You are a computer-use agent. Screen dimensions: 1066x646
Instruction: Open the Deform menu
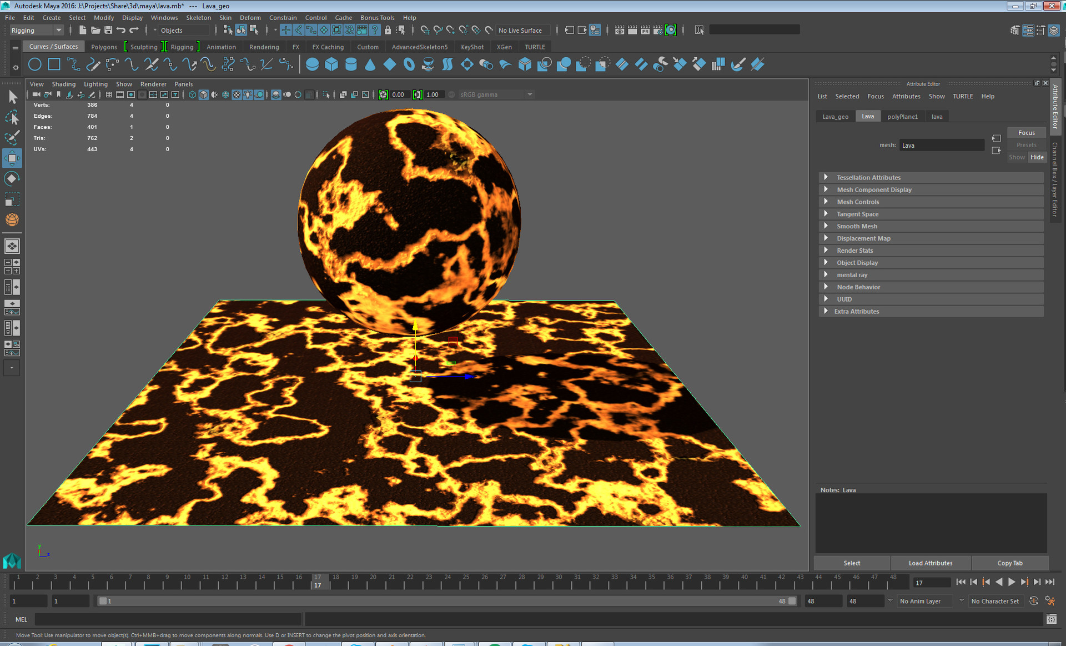[x=250, y=17]
